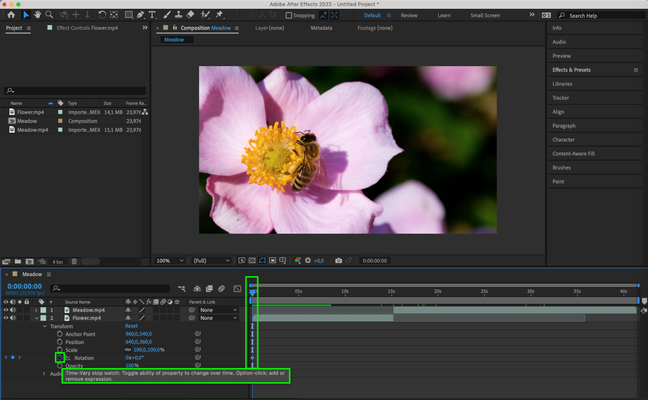The width and height of the screenshot is (648, 400).
Task: Open the Review workspace
Action: pyautogui.click(x=409, y=15)
